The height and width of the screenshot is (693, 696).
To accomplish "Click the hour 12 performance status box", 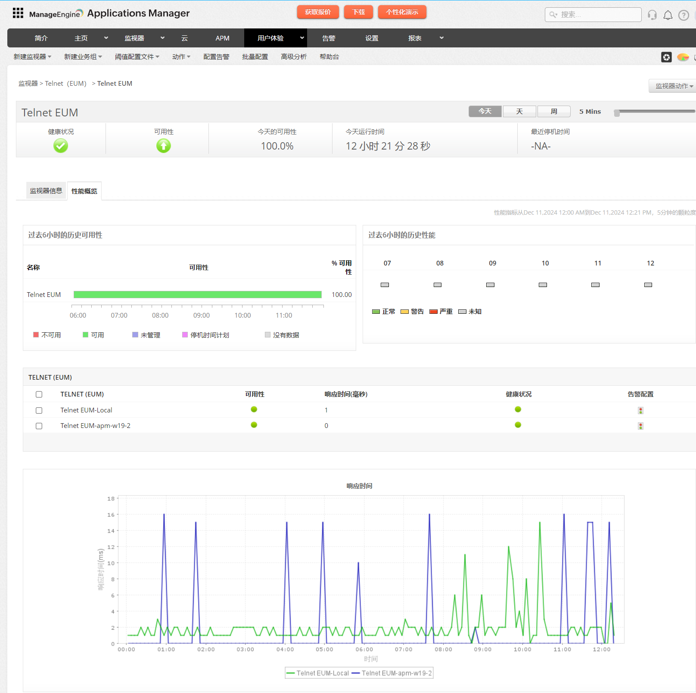I will coord(648,285).
